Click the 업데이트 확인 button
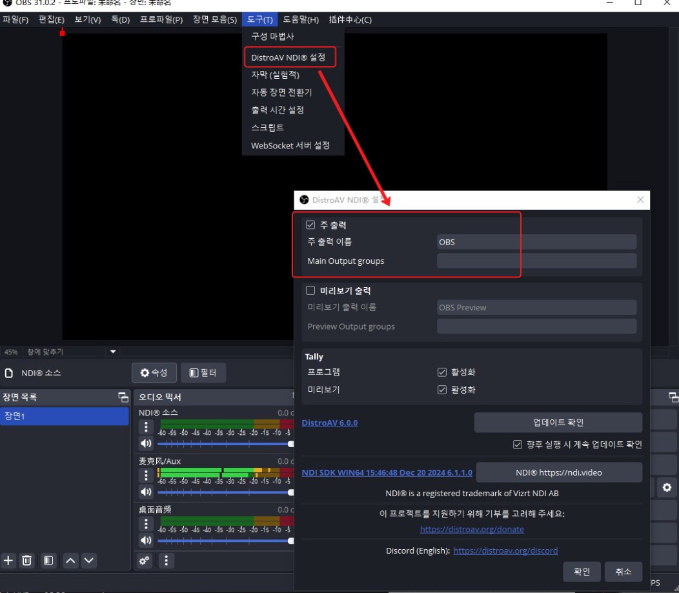Screen dimensions: 679x593 [x=558, y=423]
